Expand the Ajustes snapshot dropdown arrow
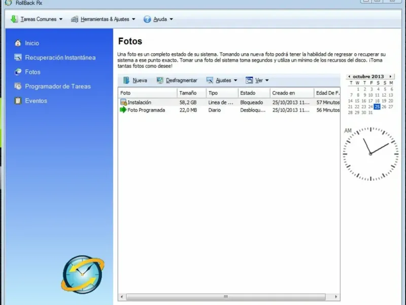 (235, 80)
